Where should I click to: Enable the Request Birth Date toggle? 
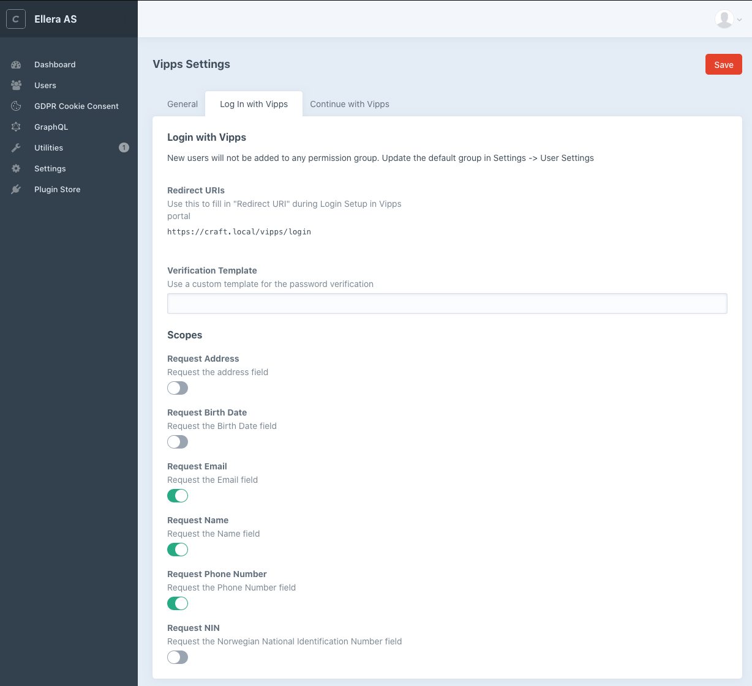pyautogui.click(x=178, y=442)
